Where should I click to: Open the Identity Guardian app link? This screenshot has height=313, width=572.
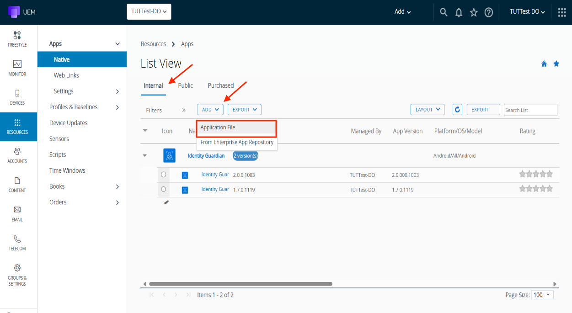[x=206, y=156]
